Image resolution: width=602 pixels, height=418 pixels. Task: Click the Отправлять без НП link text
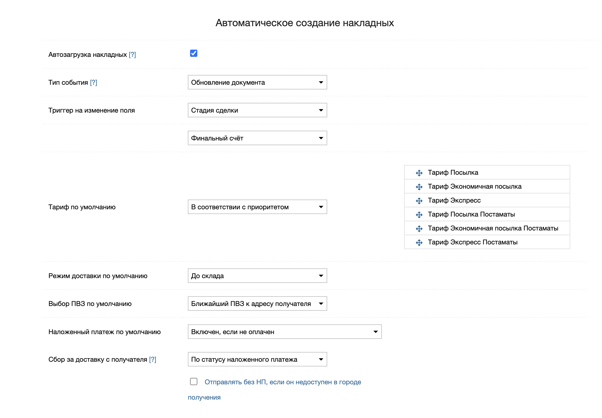coord(283,382)
